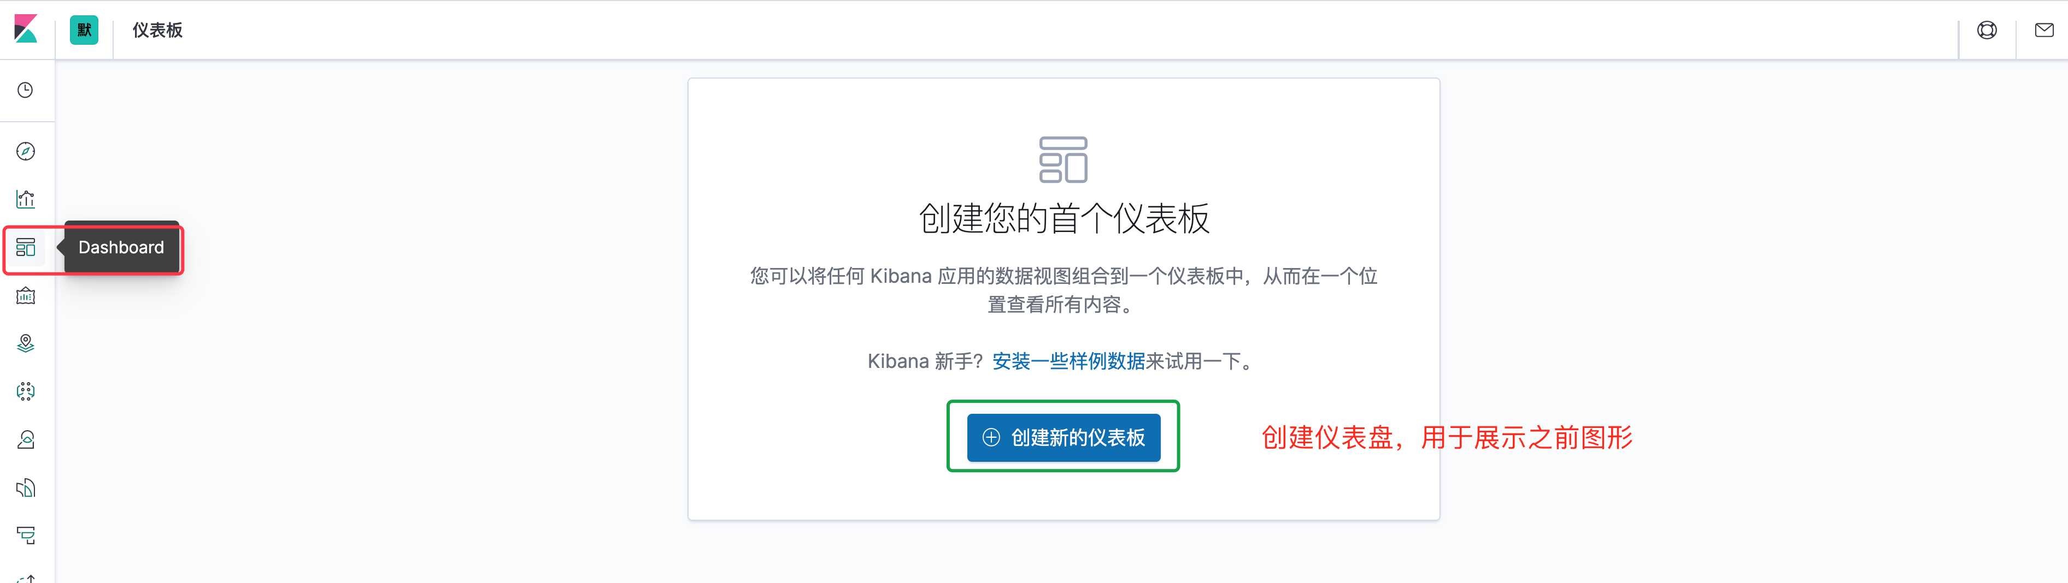Select the Visualize bar chart icon
The width and height of the screenshot is (2068, 583).
(x=26, y=199)
